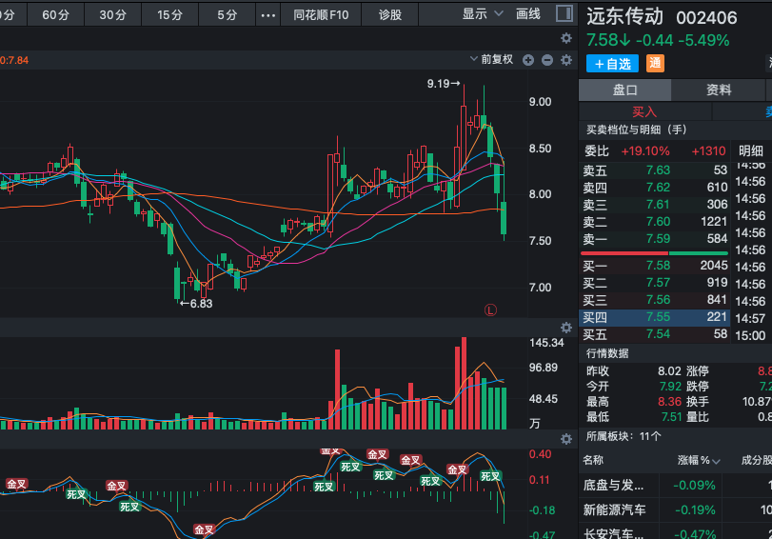The image size is (772, 539).
Task: Click the 买入 buy button
Action: [644, 111]
